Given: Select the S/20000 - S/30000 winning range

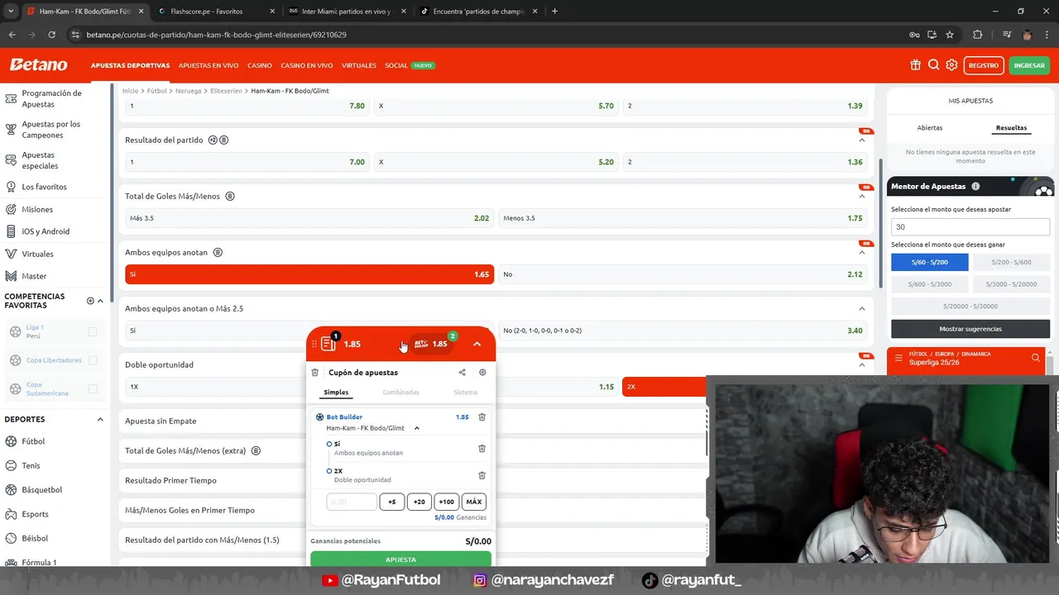Looking at the screenshot, I should point(970,306).
